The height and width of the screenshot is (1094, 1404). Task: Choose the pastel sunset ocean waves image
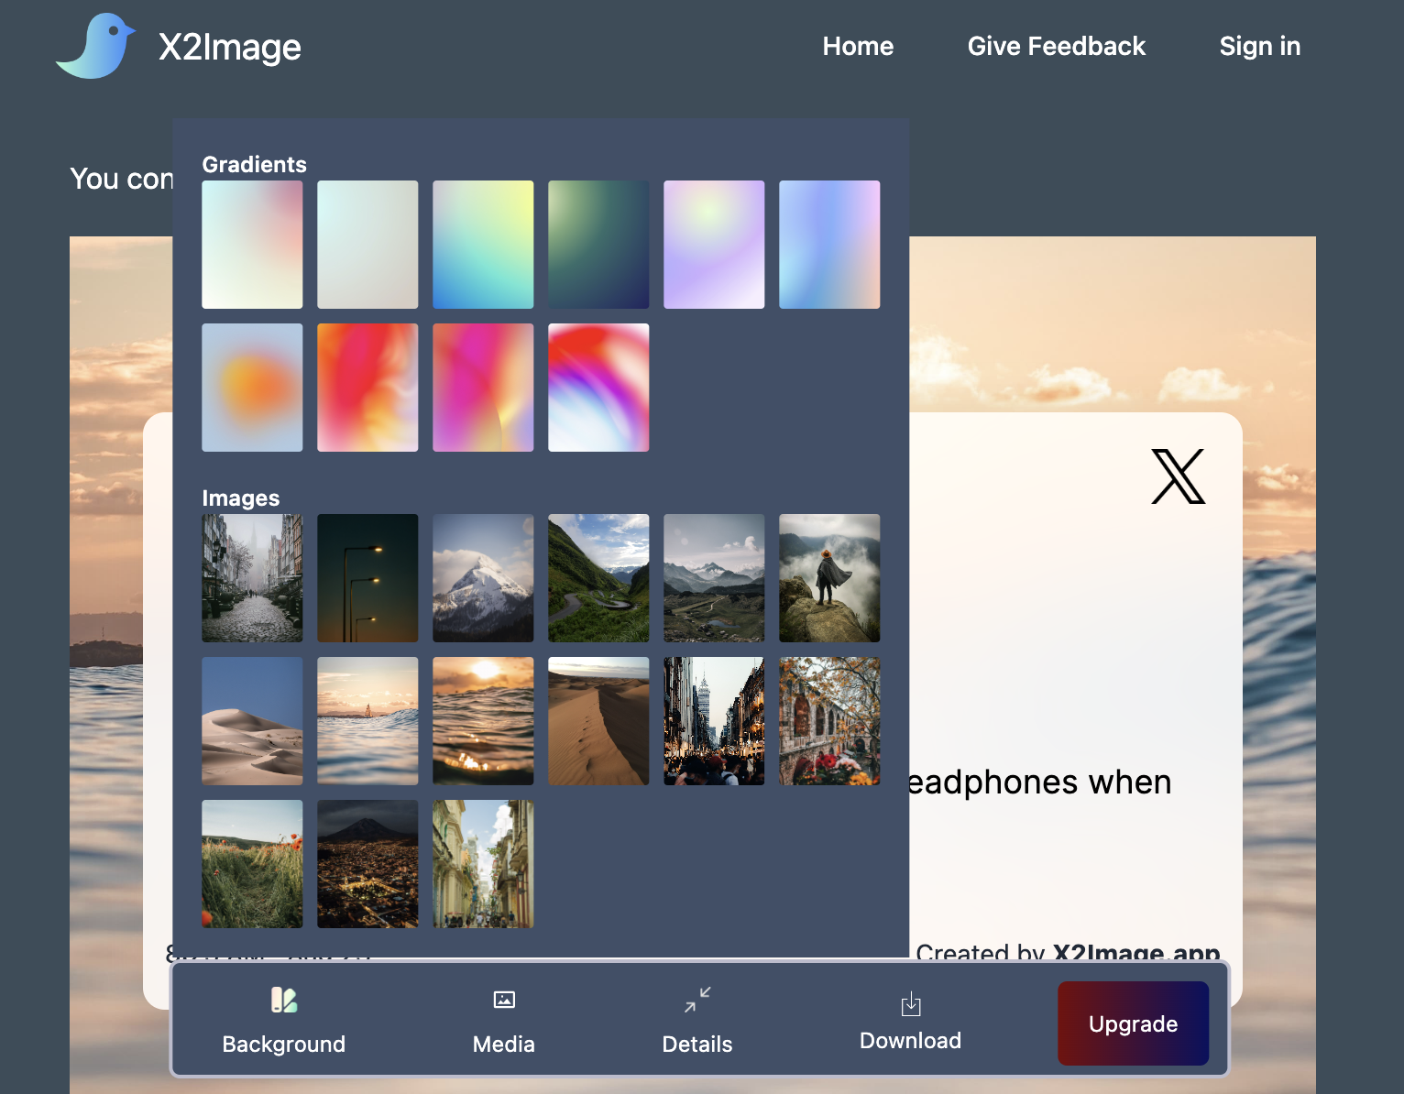(367, 721)
